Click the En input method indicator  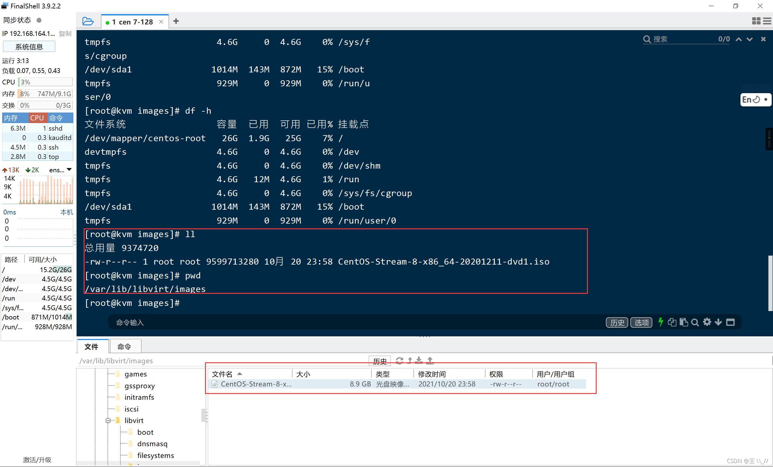pos(755,100)
